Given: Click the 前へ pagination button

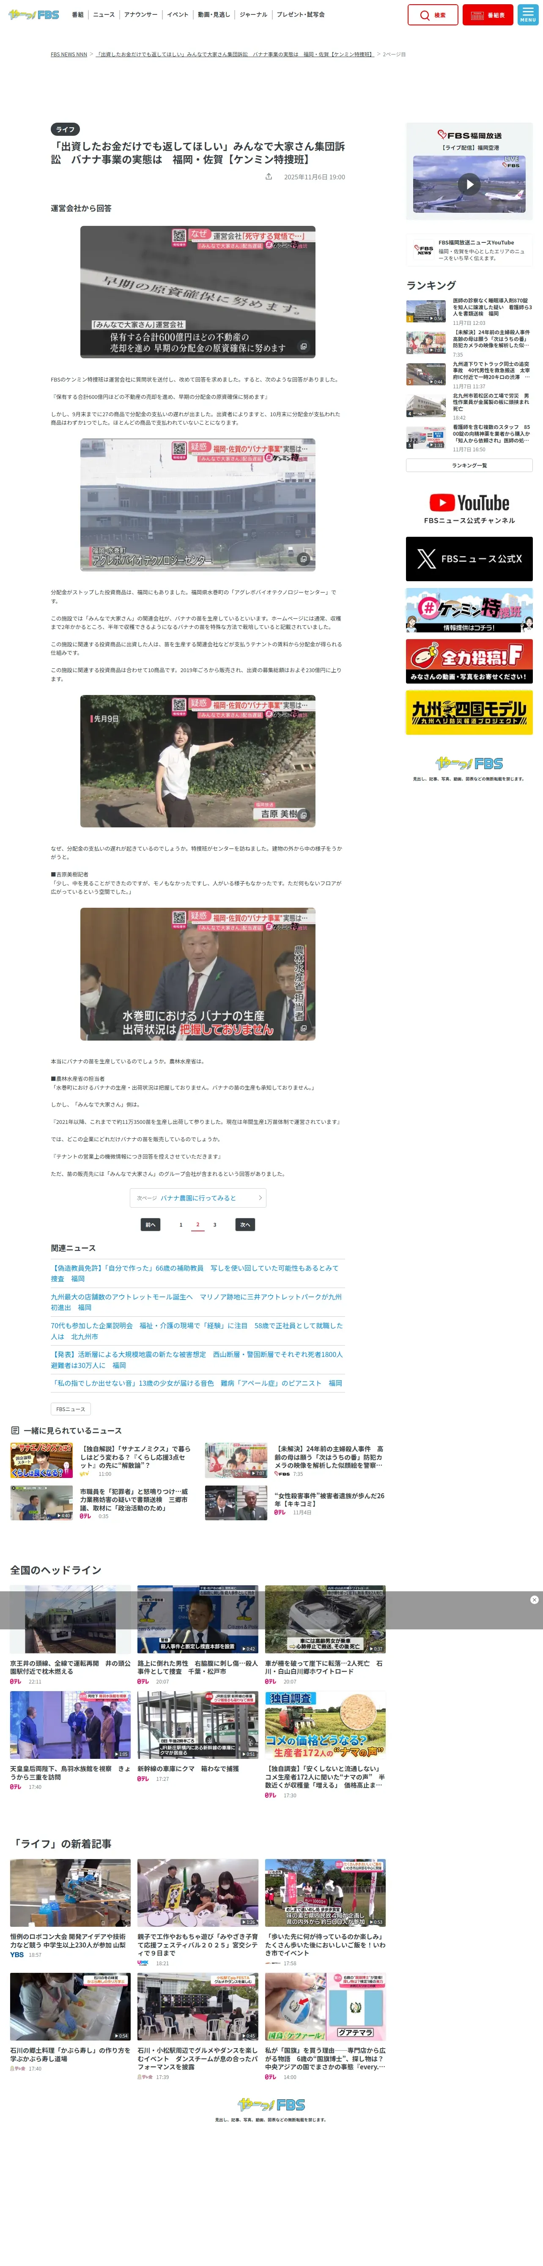Looking at the screenshot, I should (151, 1225).
